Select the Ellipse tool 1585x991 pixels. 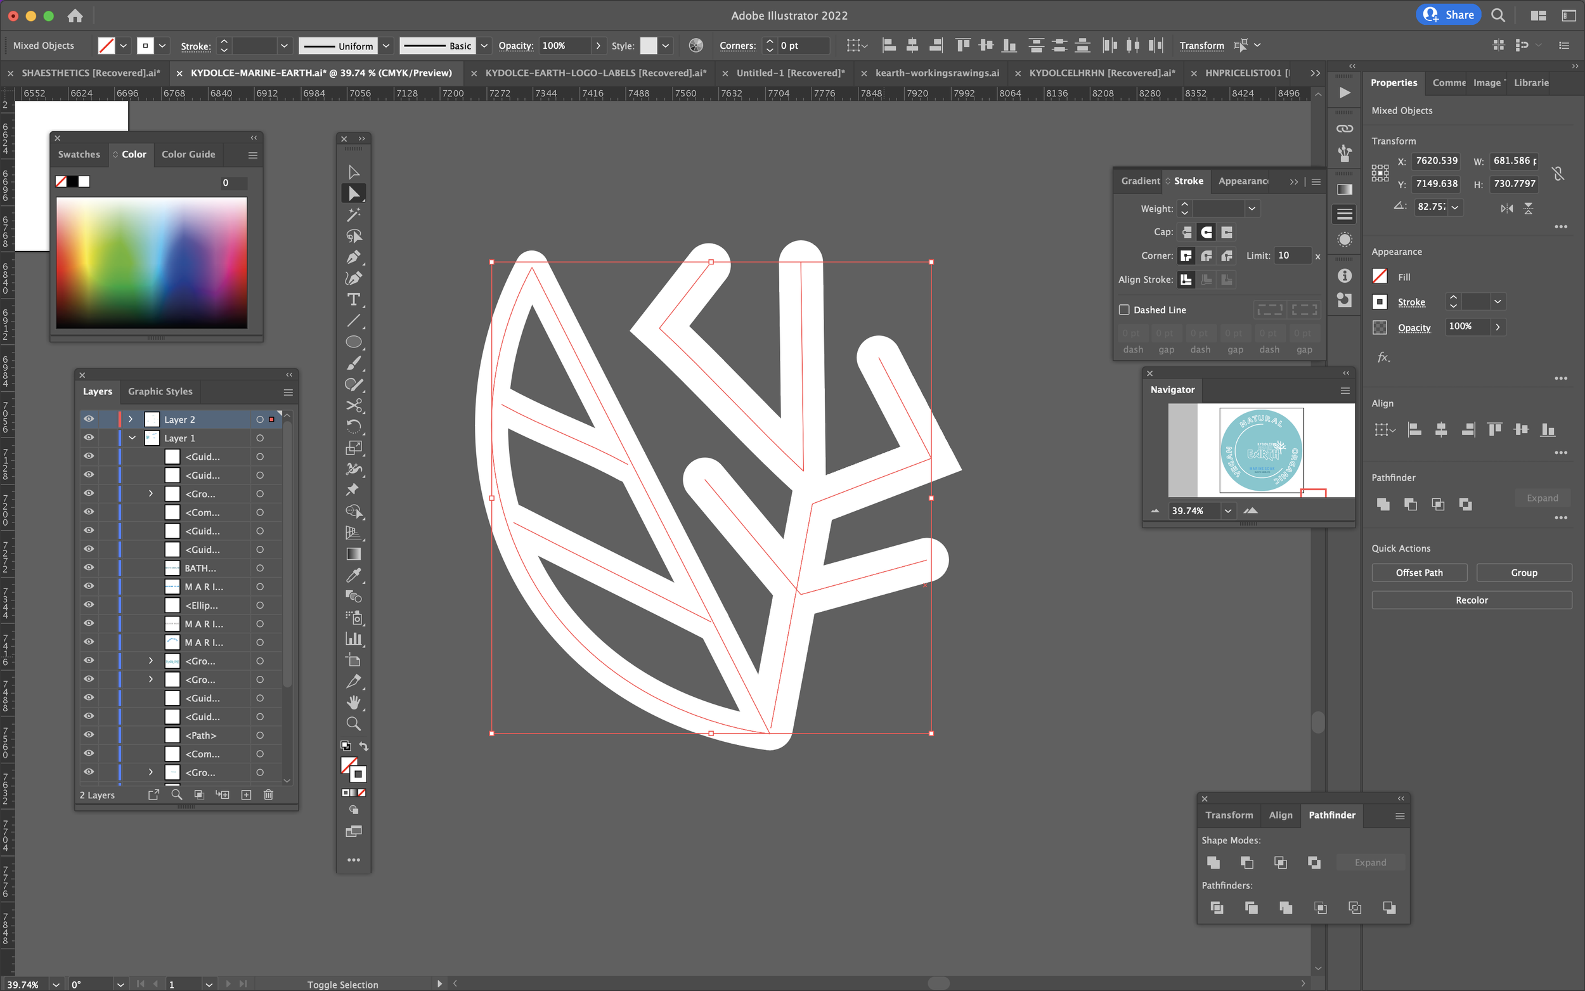354,342
